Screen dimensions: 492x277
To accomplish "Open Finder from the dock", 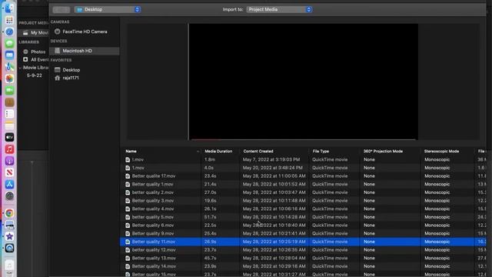I will click(9, 8).
